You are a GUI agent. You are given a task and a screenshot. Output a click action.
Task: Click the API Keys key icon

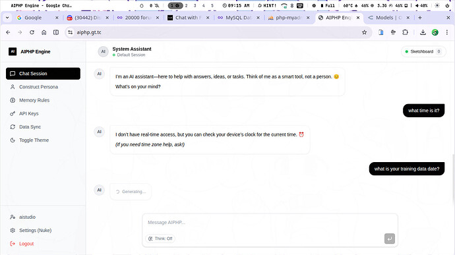[13, 113]
